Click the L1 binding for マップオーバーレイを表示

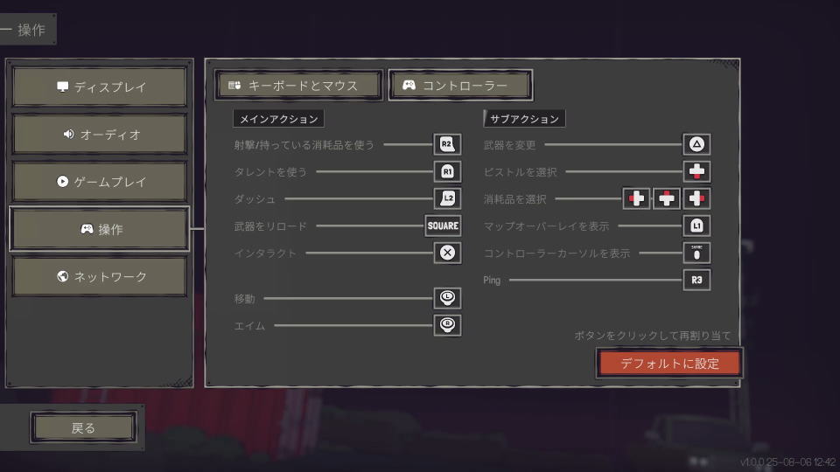click(x=697, y=226)
